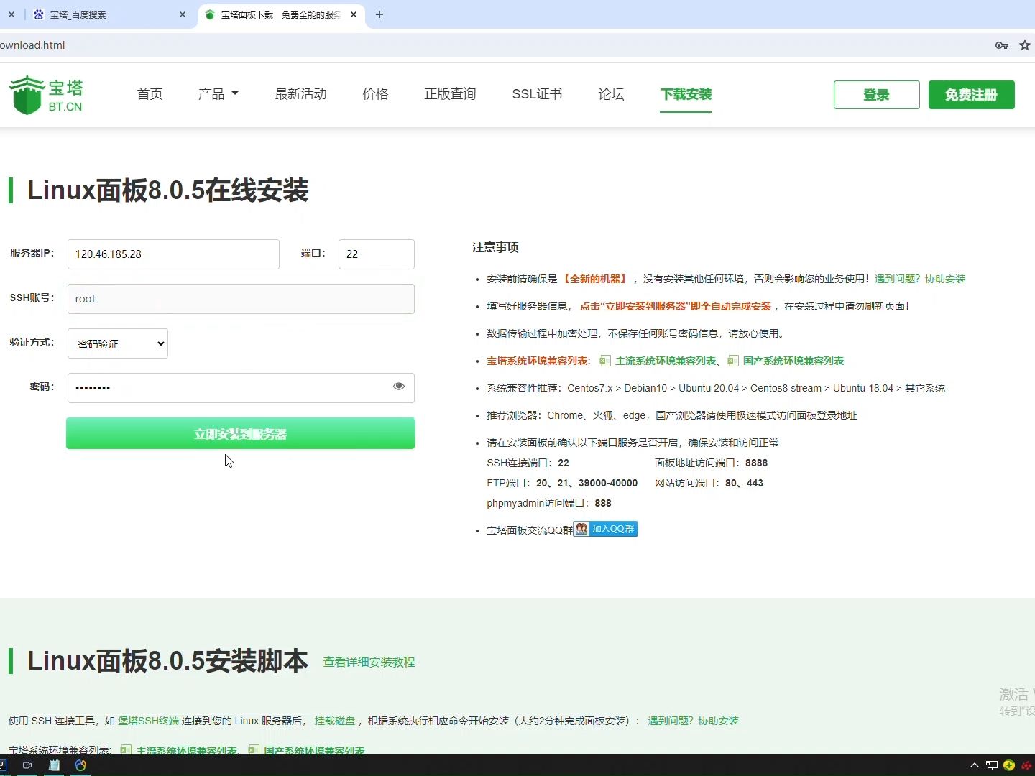The image size is (1035, 776).
Task: Close the 宝塔_百度搜索 tab
Action: point(183,14)
